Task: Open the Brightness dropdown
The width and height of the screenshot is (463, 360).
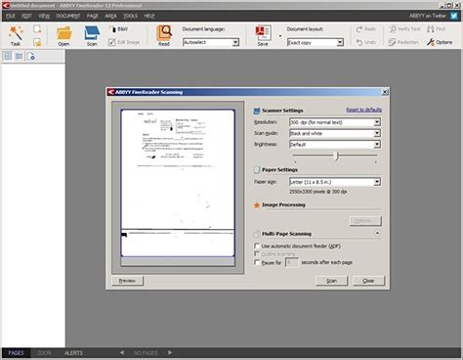Action: (x=377, y=144)
